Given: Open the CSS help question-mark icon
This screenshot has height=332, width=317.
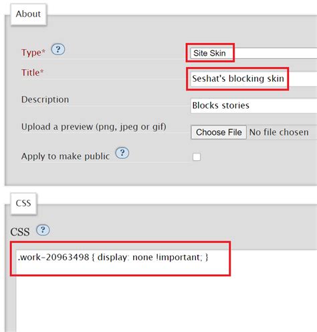Looking at the screenshot, I should coord(43,230).
